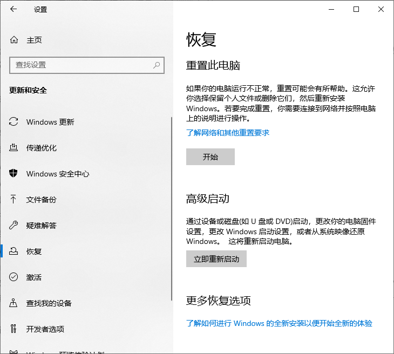This screenshot has width=394, height=354.
Task: Open 开发者选项 settings
Action: 86,329
